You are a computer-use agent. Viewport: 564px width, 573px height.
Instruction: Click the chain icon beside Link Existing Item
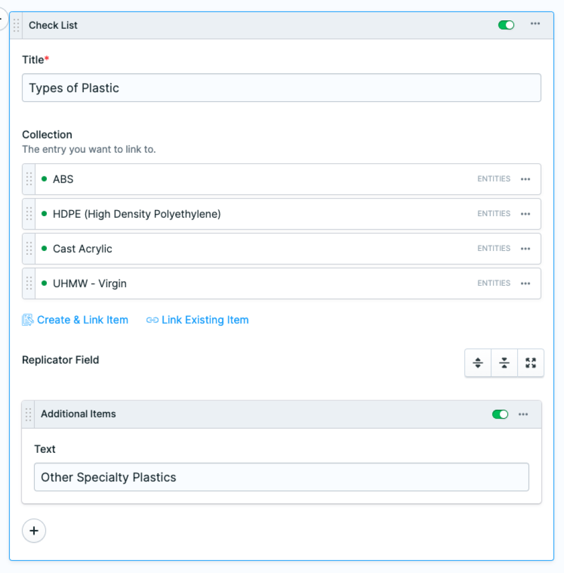click(x=152, y=320)
